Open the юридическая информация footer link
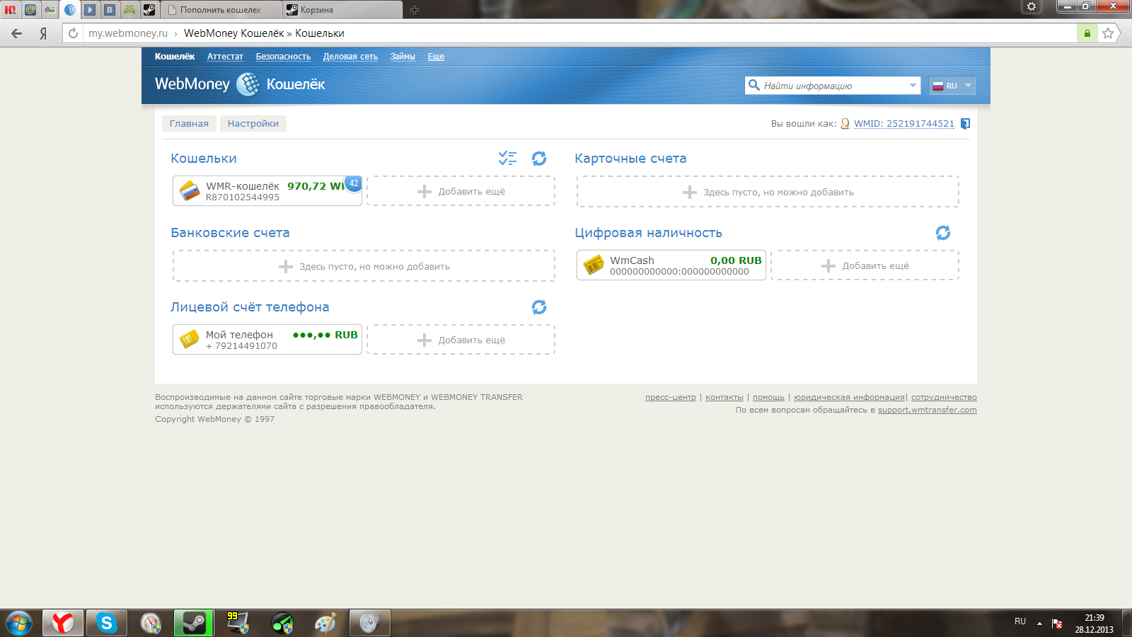The image size is (1132, 637). pos(849,397)
